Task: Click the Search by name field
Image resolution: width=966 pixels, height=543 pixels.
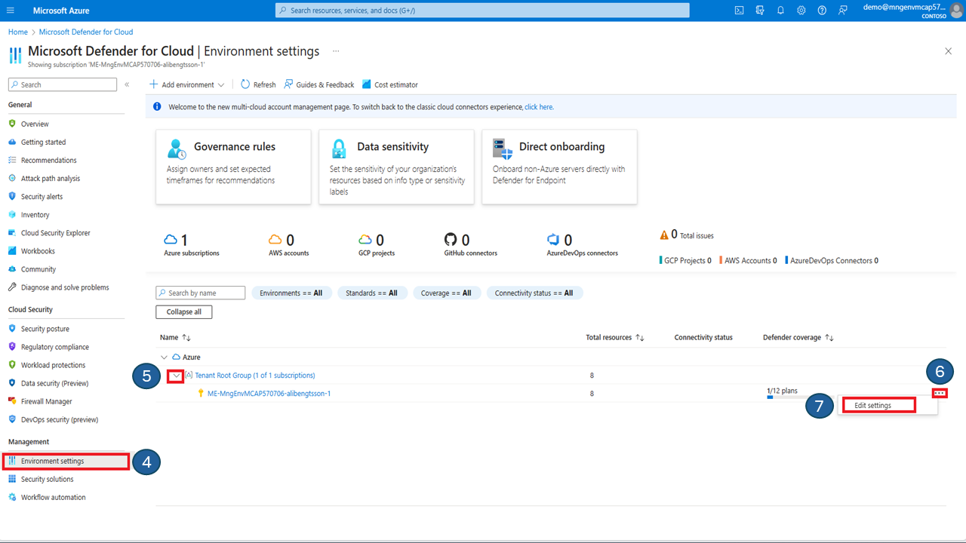Action: tap(201, 293)
